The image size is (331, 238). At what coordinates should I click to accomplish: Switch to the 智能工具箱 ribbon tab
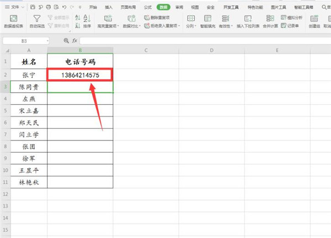point(303,7)
